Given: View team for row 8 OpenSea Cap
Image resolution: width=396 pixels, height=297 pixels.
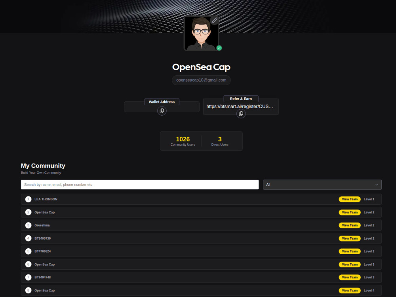Looking at the screenshot, I should point(350,290).
